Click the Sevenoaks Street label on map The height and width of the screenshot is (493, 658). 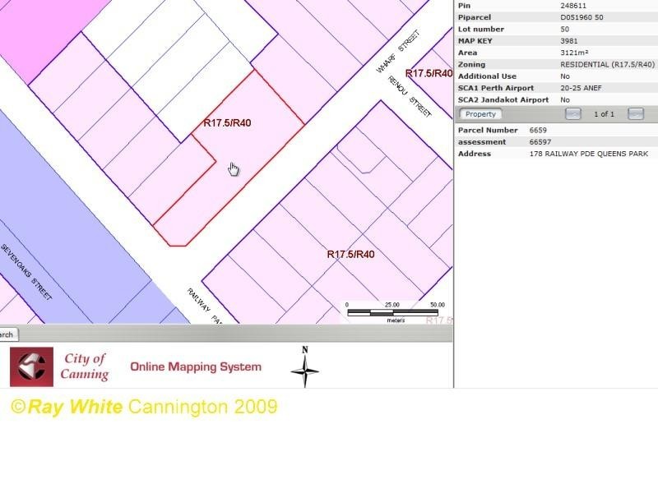coord(26,271)
